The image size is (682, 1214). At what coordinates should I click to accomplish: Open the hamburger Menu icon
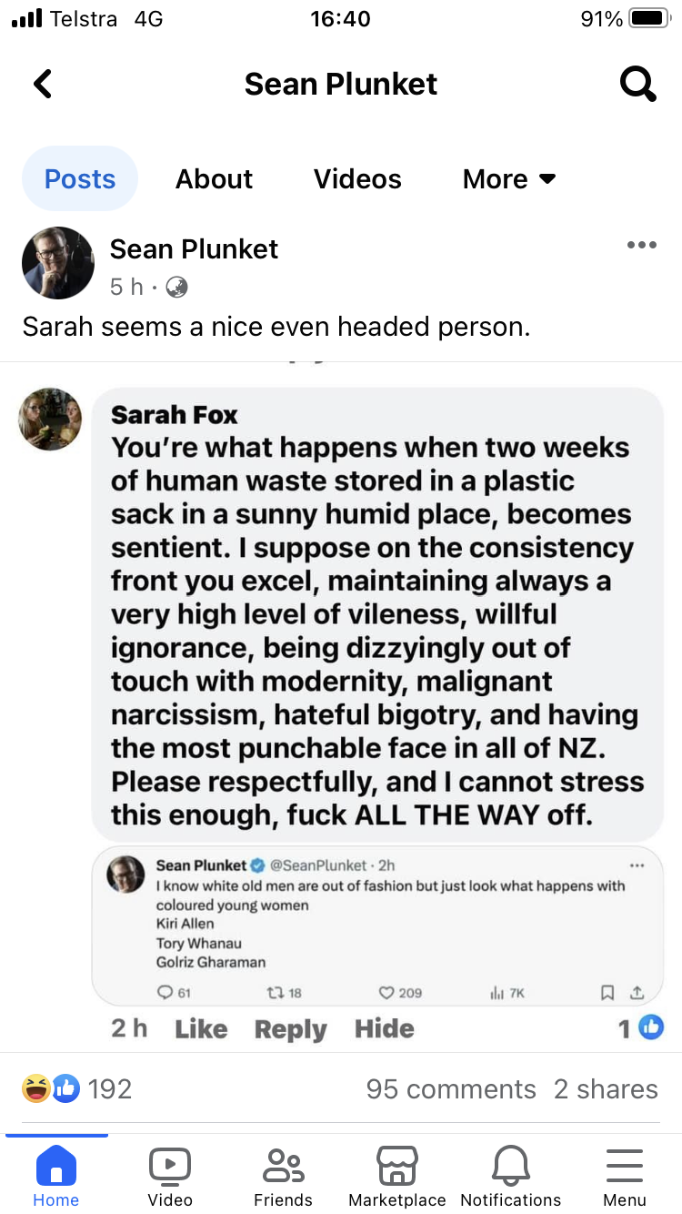[x=625, y=1165]
